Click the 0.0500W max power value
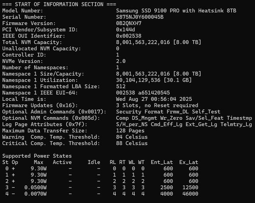 (35, 187)
